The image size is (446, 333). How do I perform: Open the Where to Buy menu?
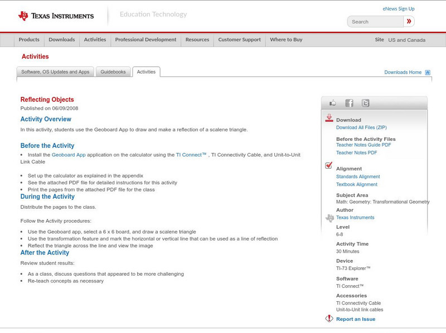click(x=286, y=40)
